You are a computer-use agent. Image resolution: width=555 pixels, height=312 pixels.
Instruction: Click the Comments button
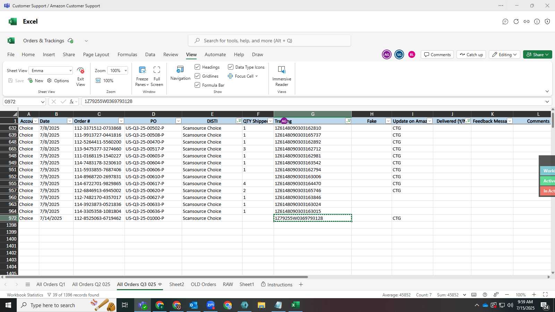click(437, 54)
